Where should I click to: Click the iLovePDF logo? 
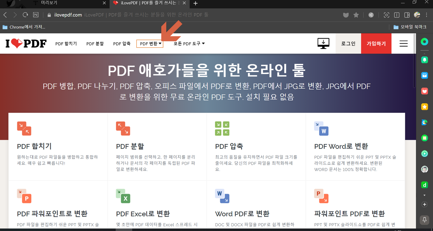[x=26, y=44]
